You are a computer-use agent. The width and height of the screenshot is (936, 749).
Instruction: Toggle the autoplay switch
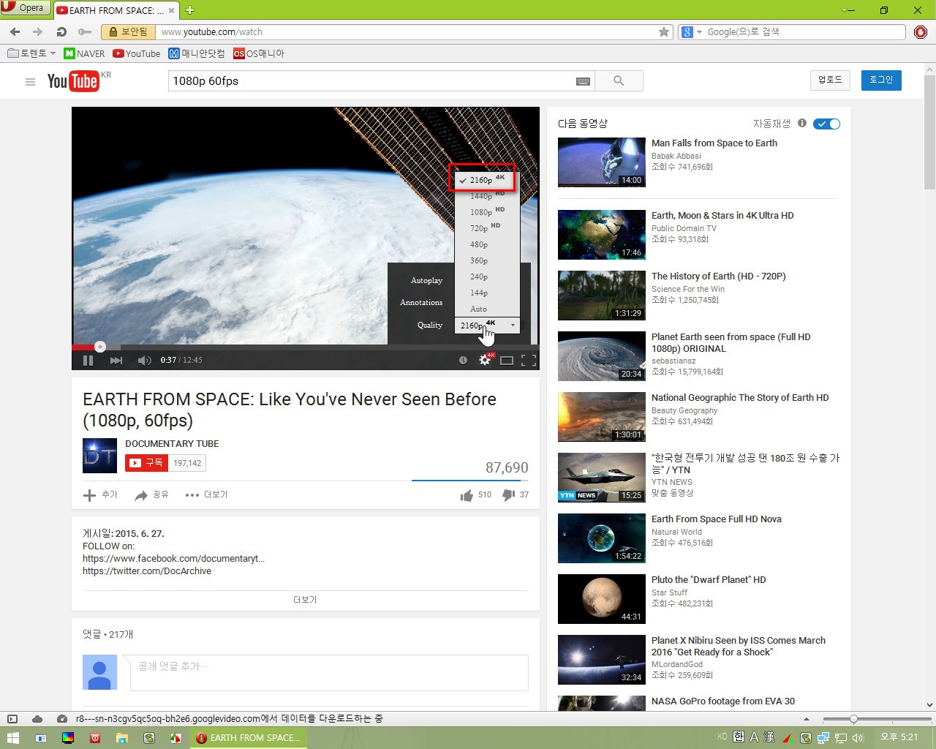click(x=827, y=124)
